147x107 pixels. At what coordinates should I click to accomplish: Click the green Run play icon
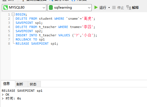pos(96,7)
